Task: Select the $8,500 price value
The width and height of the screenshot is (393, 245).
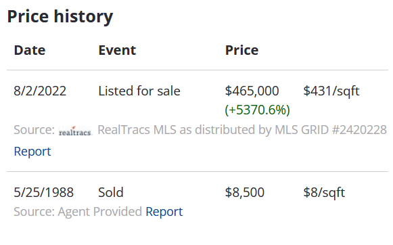Action: click(245, 192)
